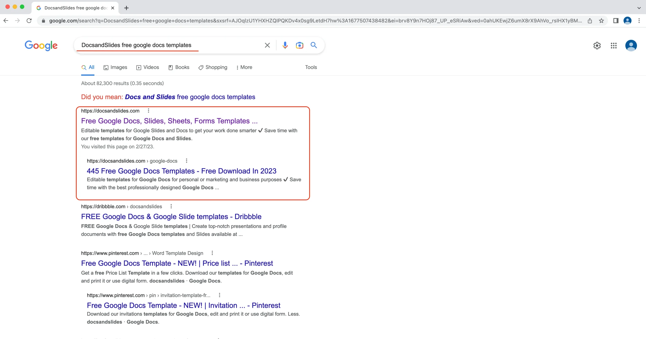Image resolution: width=646 pixels, height=339 pixels.
Task: Open the Tools menu
Action: (x=311, y=67)
